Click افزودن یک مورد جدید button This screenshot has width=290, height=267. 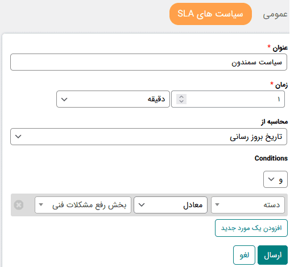coord(251,228)
